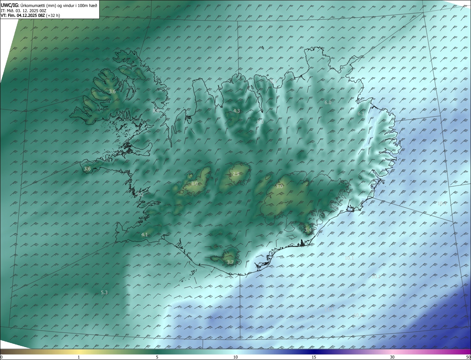Click the "1" tick label on the color scale

coord(79,357)
